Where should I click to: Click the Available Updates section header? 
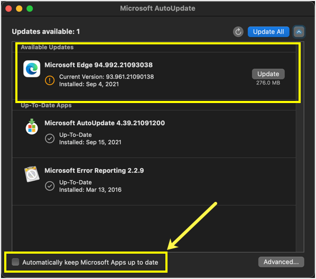coord(47,47)
